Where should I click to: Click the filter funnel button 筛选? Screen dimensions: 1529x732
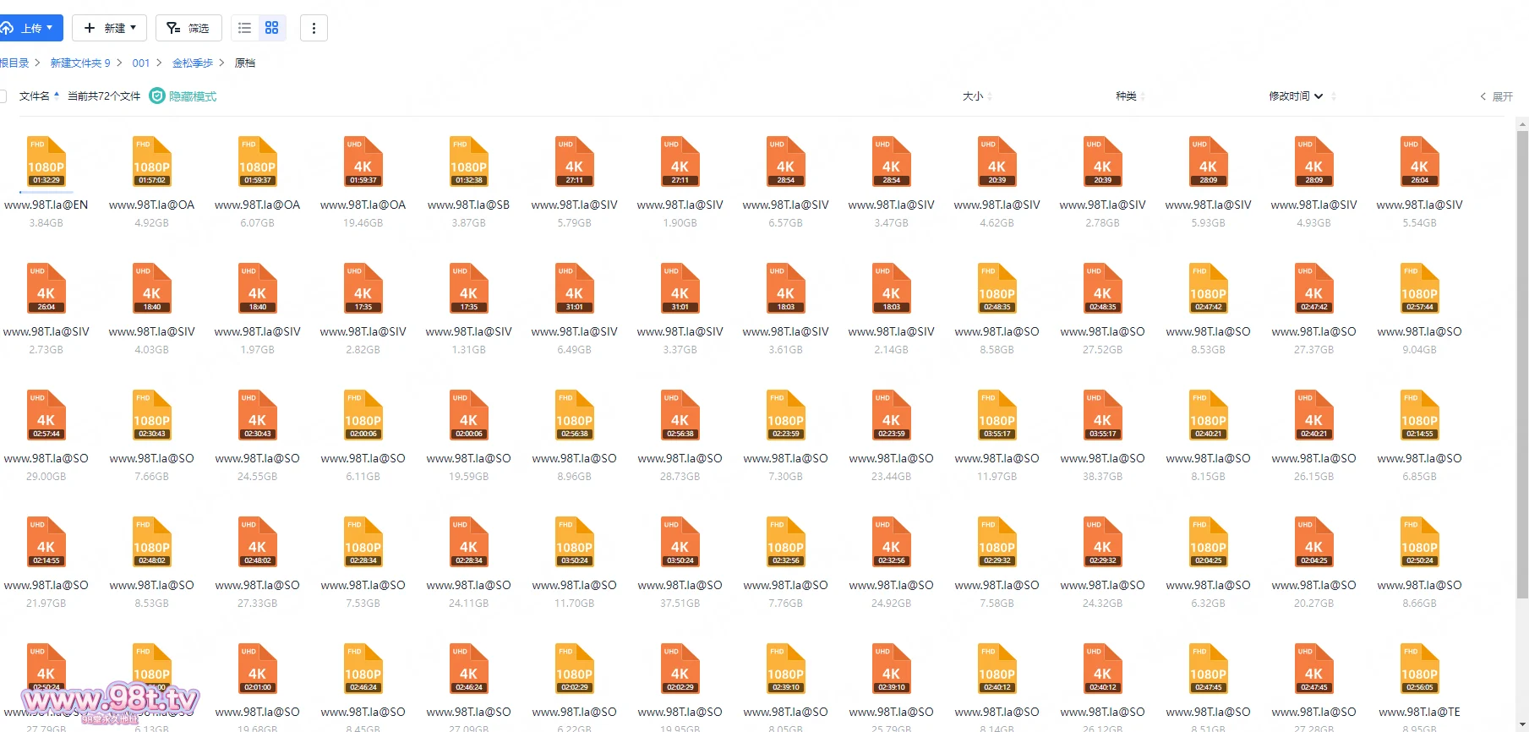tap(188, 28)
